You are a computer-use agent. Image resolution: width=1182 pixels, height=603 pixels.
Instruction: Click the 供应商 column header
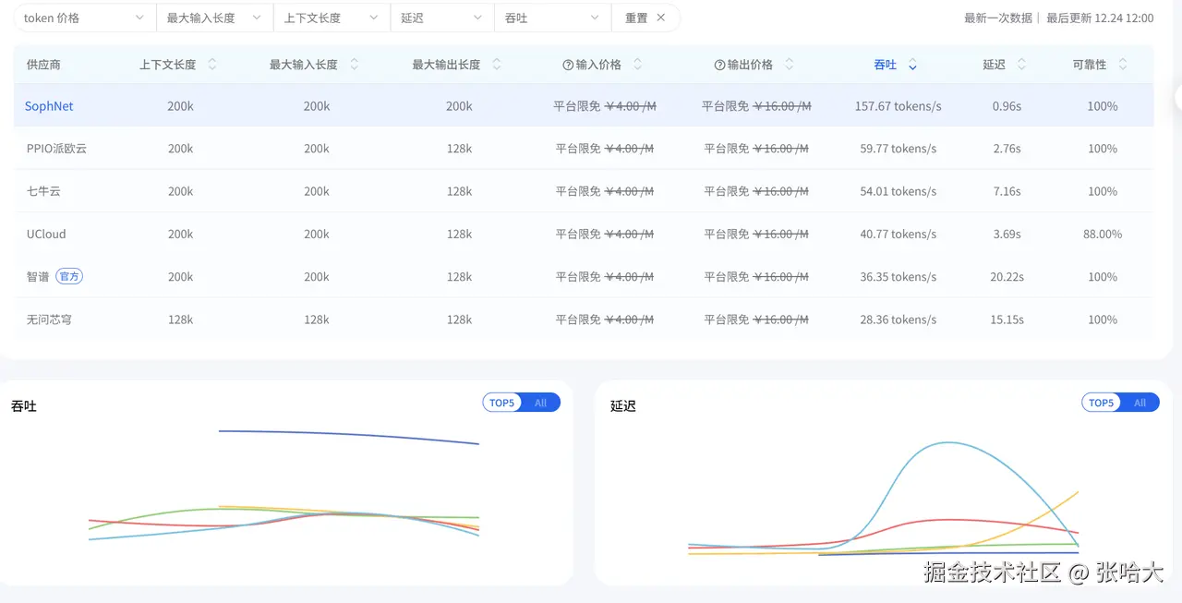[x=43, y=65]
